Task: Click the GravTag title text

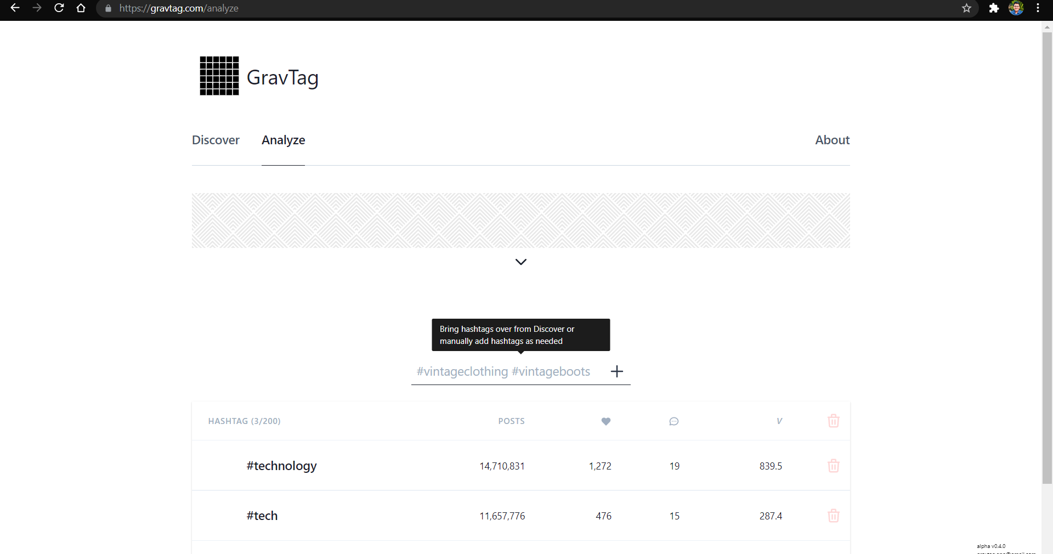Action: 282,78
